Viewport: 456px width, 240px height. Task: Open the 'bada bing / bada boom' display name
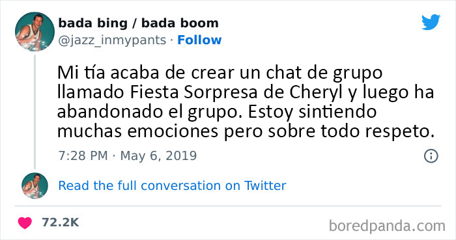(x=138, y=23)
